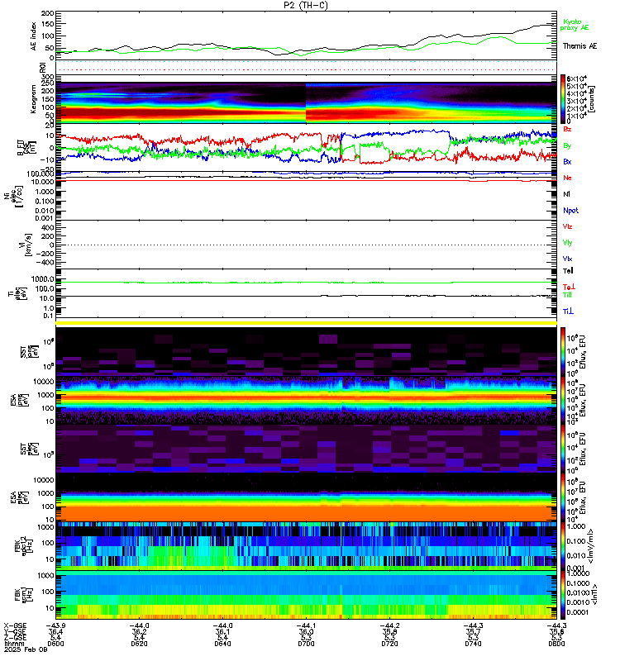Click the Keogram counts color bar
The width and height of the screenshot is (620, 661).
[x=563, y=99]
